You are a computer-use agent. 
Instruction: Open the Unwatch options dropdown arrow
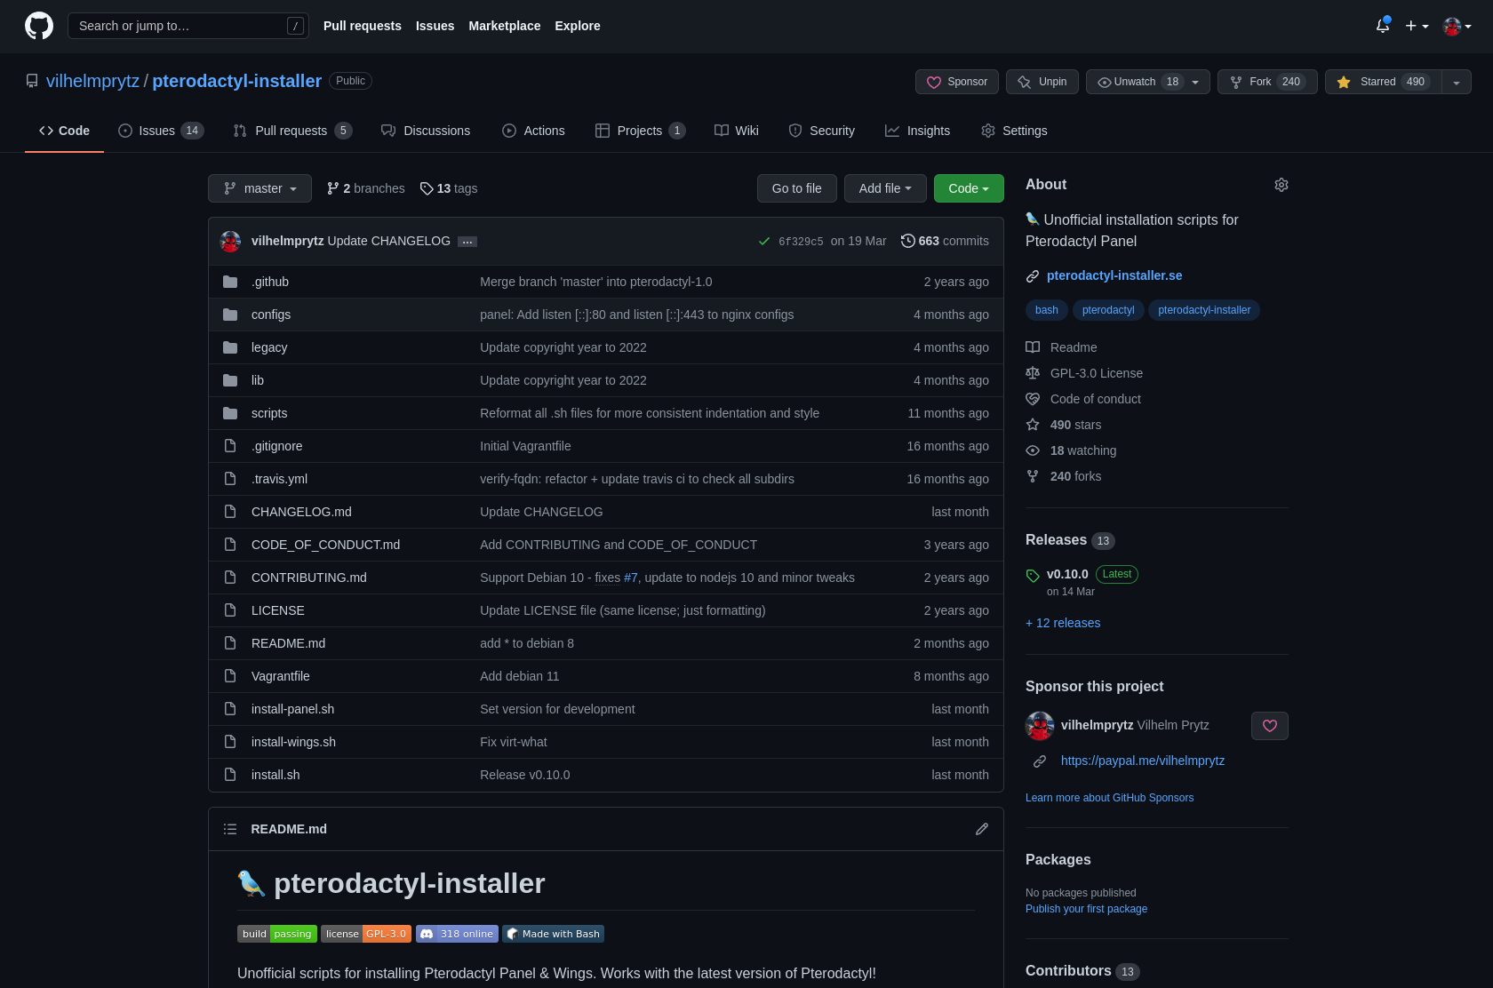[1196, 82]
